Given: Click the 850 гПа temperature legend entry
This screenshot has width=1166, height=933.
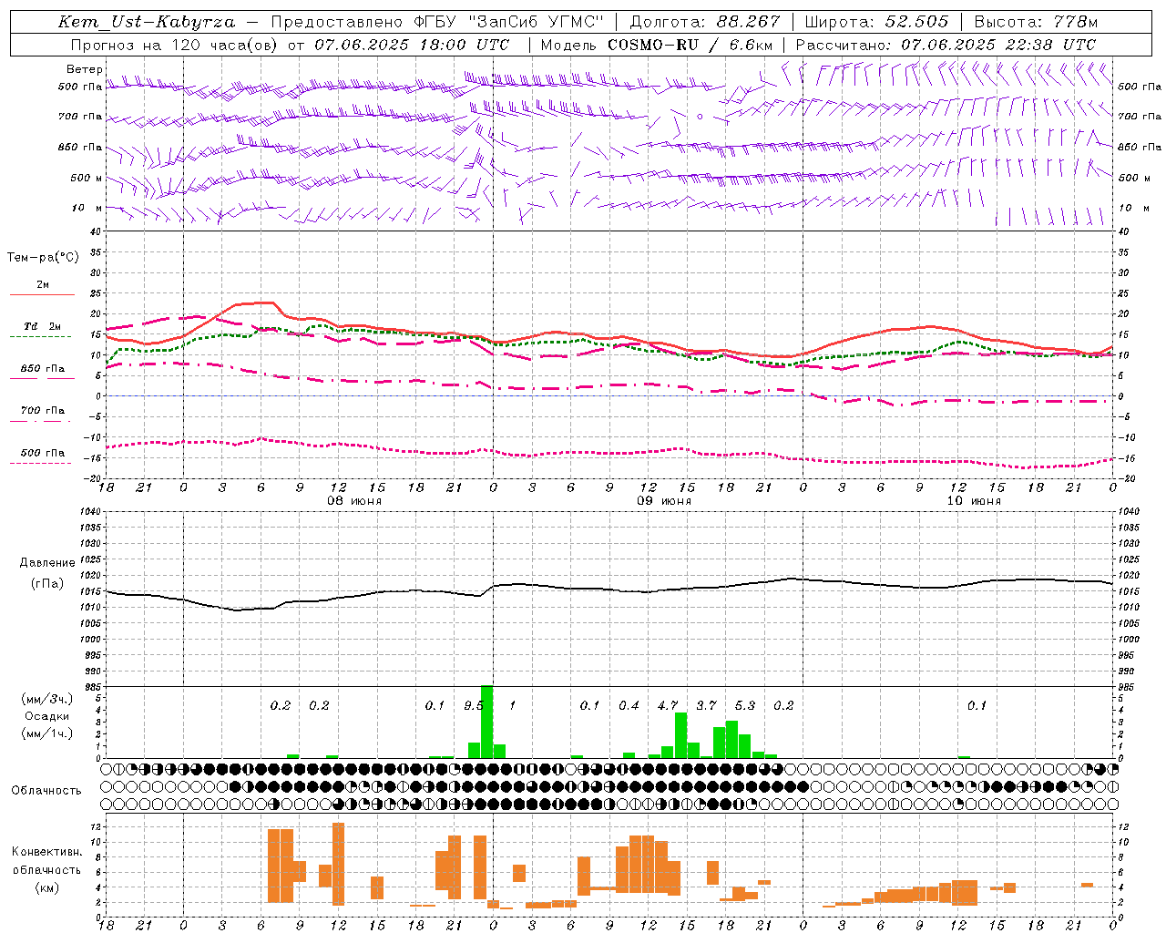Looking at the screenshot, I should (x=43, y=369).
